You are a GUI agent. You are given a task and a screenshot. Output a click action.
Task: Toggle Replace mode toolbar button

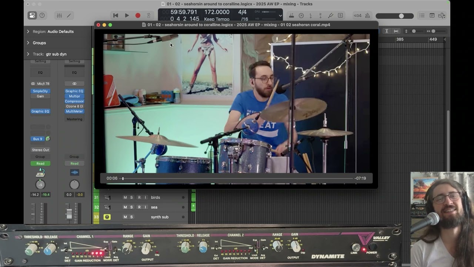coord(291,16)
